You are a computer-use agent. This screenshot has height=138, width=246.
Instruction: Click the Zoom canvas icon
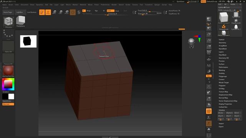coord(209,34)
